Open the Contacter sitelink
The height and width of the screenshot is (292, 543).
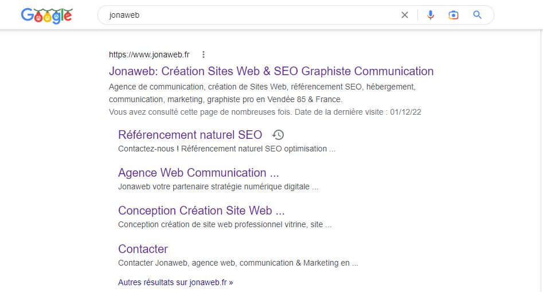143,249
